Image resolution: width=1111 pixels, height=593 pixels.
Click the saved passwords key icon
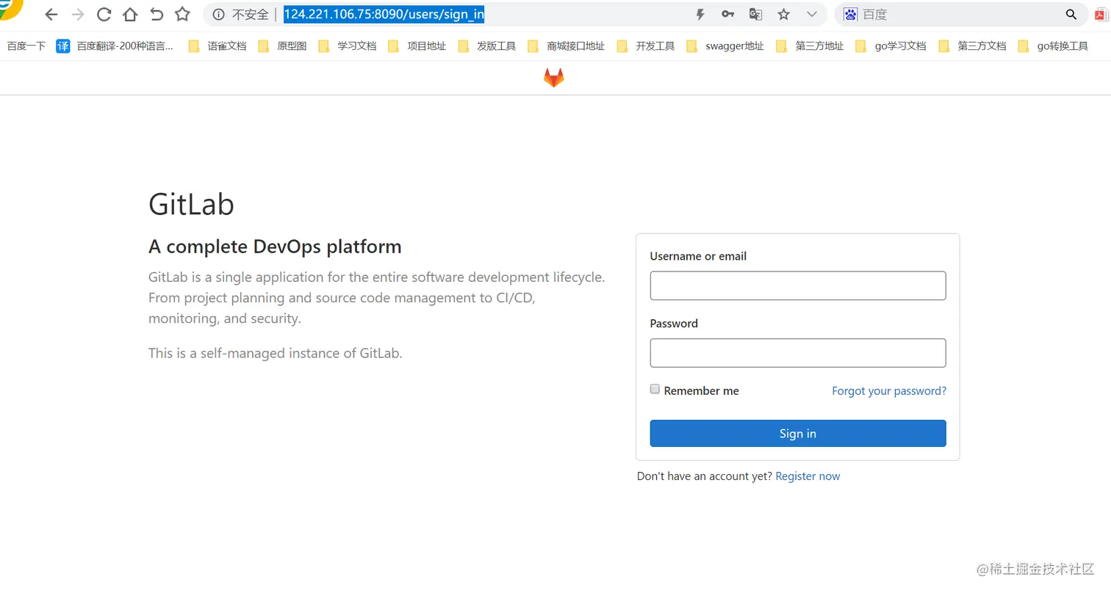point(727,14)
